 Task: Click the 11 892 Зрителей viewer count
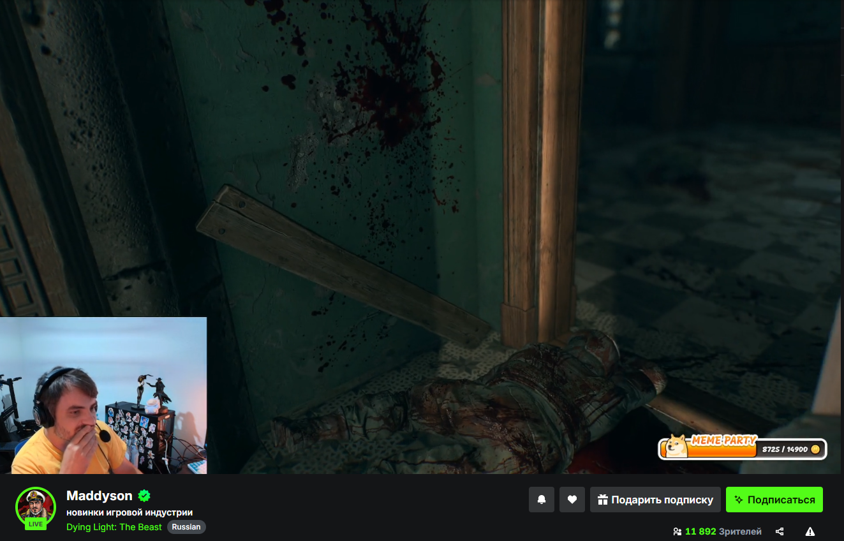pos(723,531)
